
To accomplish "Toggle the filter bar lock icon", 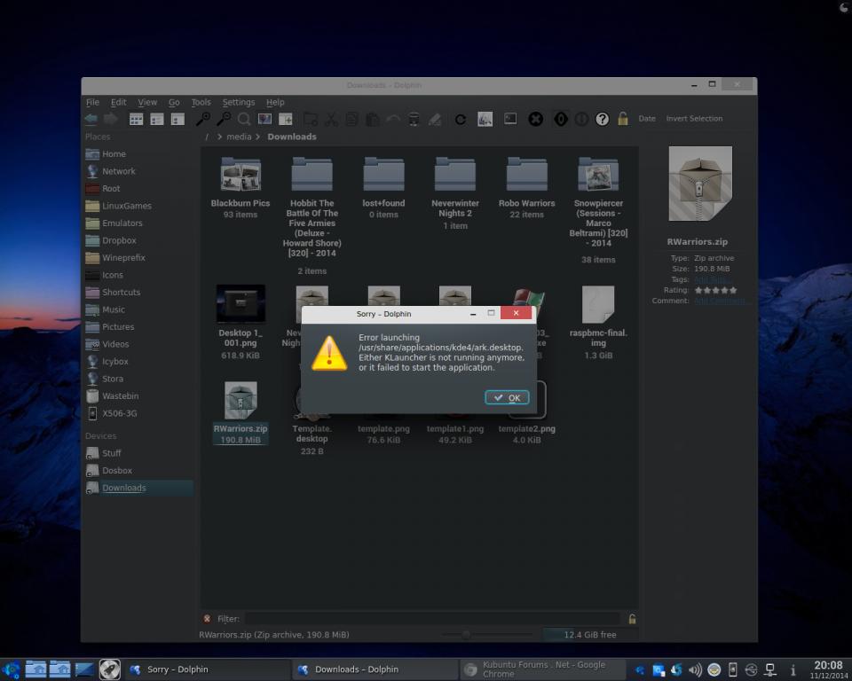I will point(632,619).
